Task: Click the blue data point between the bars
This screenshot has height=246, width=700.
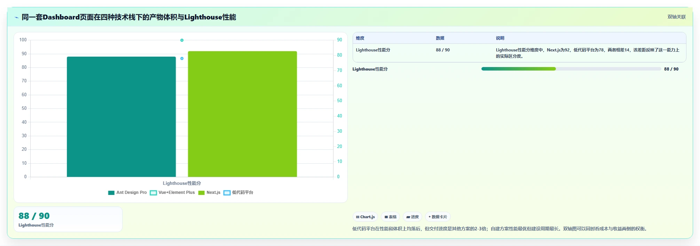Action: pos(182,58)
